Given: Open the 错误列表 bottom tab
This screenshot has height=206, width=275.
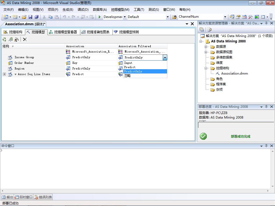Looking at the screenshot, I should coord(43,197).
